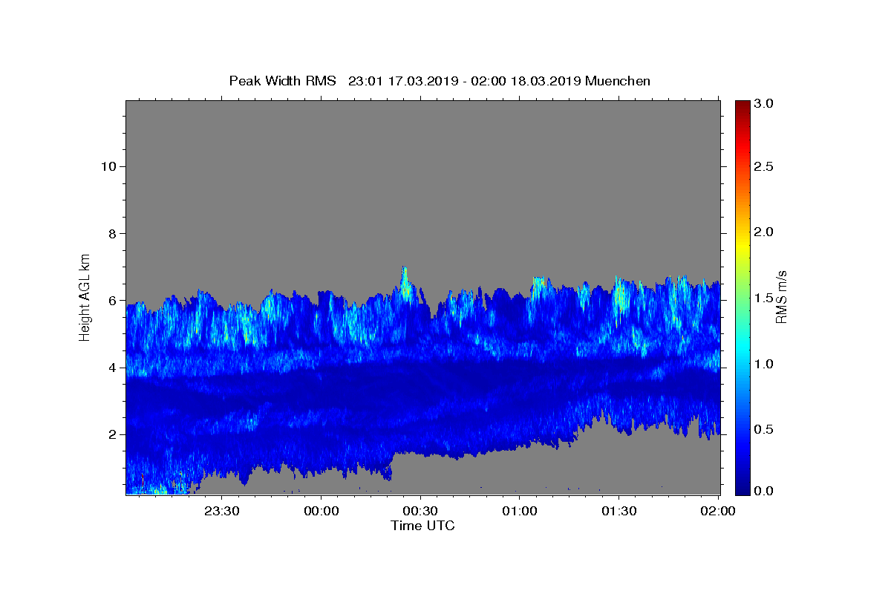891x594 pixels.
Task: Click the 01:00 time tick label
Action: click(x=519, y=511)
